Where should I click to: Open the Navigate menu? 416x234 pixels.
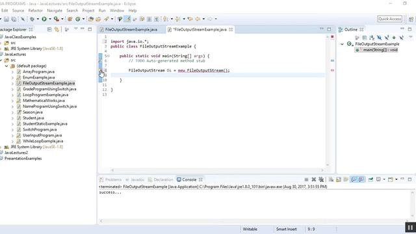(x=55, y=10)
